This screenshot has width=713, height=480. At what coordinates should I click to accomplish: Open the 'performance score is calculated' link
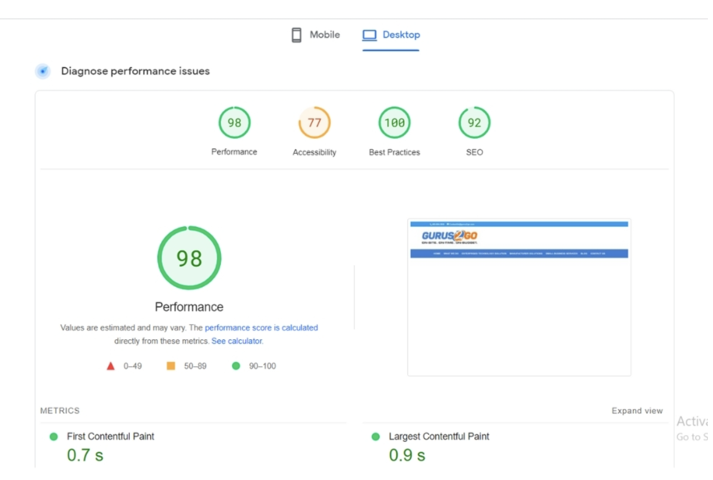click(x=261, y=328)
